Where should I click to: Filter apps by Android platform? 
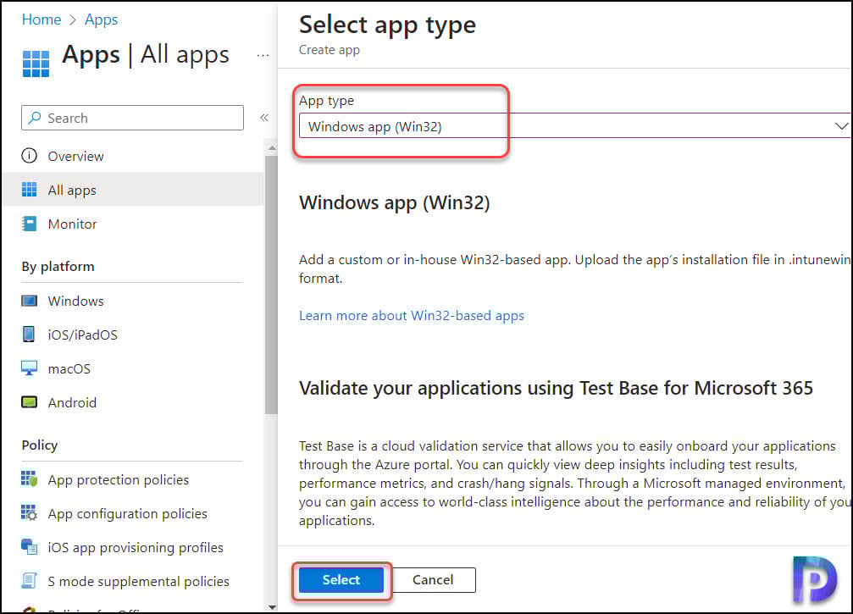click(133, 402)
